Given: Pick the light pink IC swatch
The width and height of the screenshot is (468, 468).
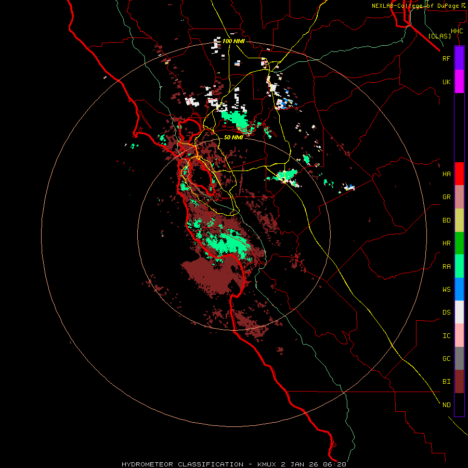Looking at the screenshot, I should click(x=459, y=335).
